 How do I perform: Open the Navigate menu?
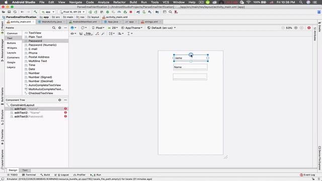tap(75, 2)
